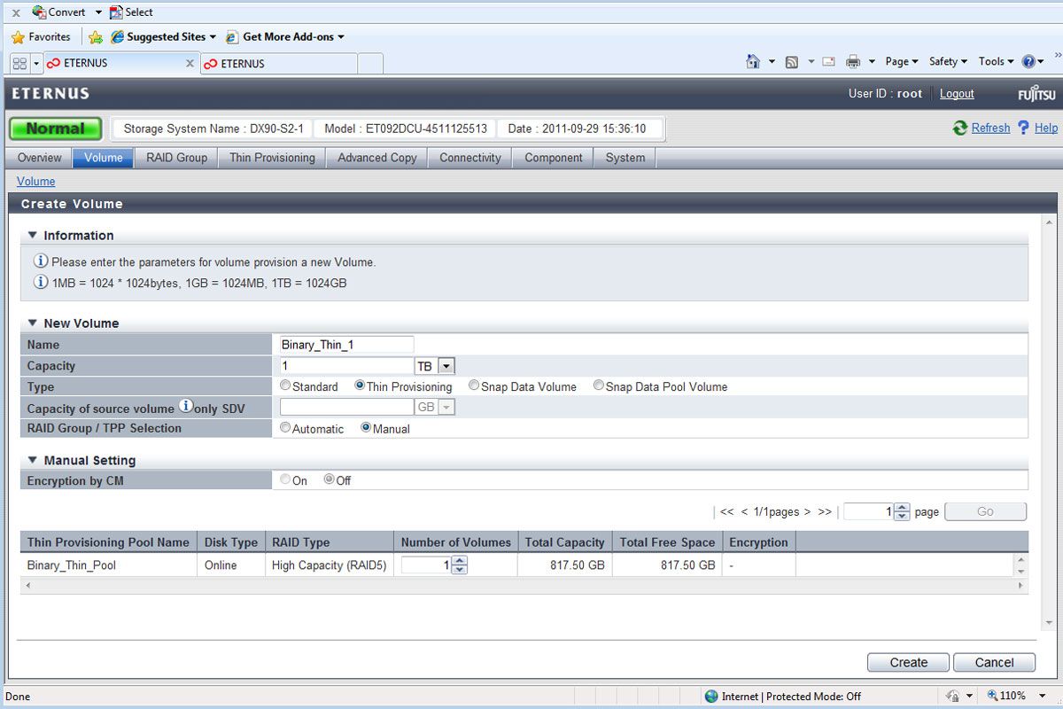Viewport: 1063px width, 709px height.
Task: Open the browser Tools menu
Action: tap(996, 62)
